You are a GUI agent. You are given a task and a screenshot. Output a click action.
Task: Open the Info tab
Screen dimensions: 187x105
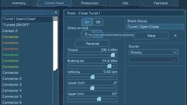(x=125, y=3)
